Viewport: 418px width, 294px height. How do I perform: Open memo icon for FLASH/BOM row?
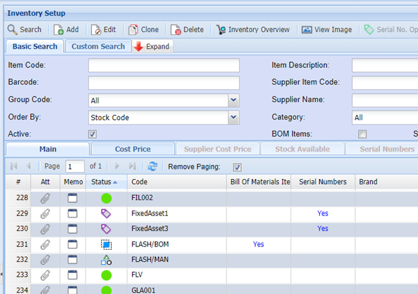(71, 245)
